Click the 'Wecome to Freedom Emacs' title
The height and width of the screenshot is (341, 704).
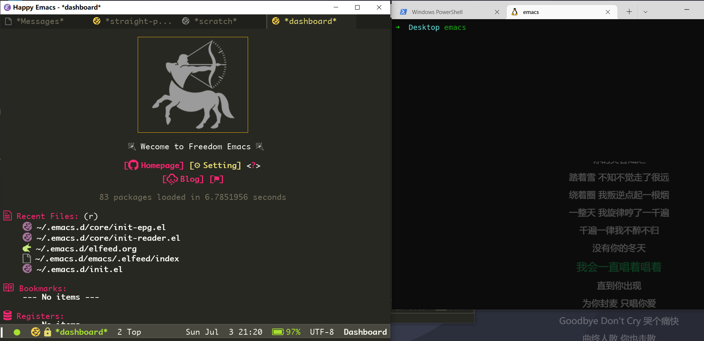(196, 147)
